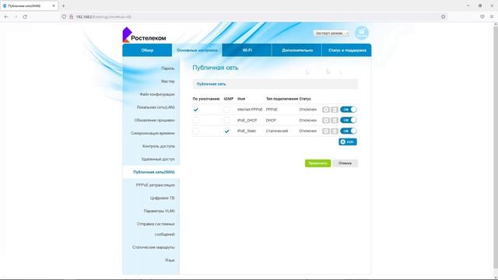Delete the Internet-PPPoE connection
498x280 pixels.
[x=335, y=110]
